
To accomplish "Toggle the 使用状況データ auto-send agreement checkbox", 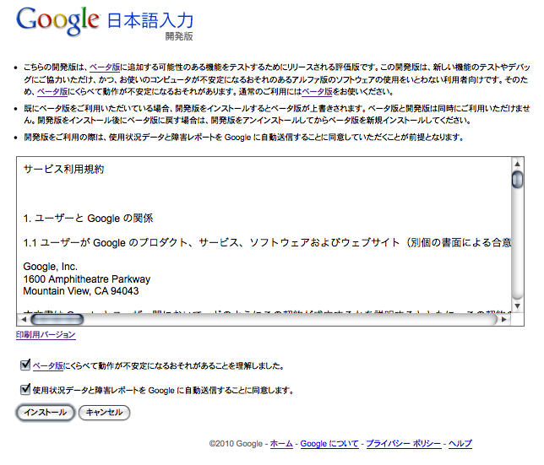I will point(25,389).
